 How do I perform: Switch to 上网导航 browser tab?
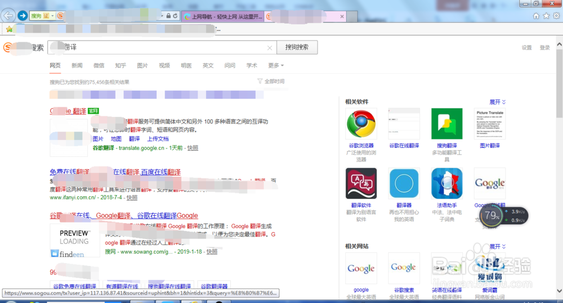(x=223, y=16)
